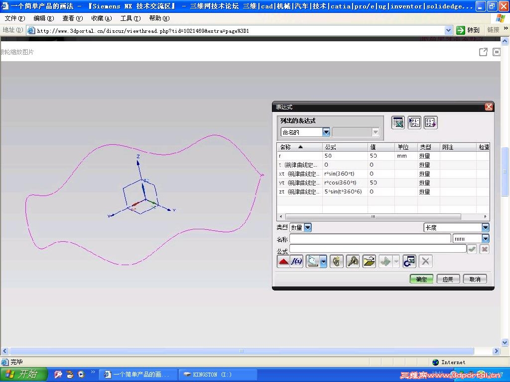Click the 链接 links toolbar label
Viewport: 510px width, 382px height.
pyautogui.click(x=493, y=30)
